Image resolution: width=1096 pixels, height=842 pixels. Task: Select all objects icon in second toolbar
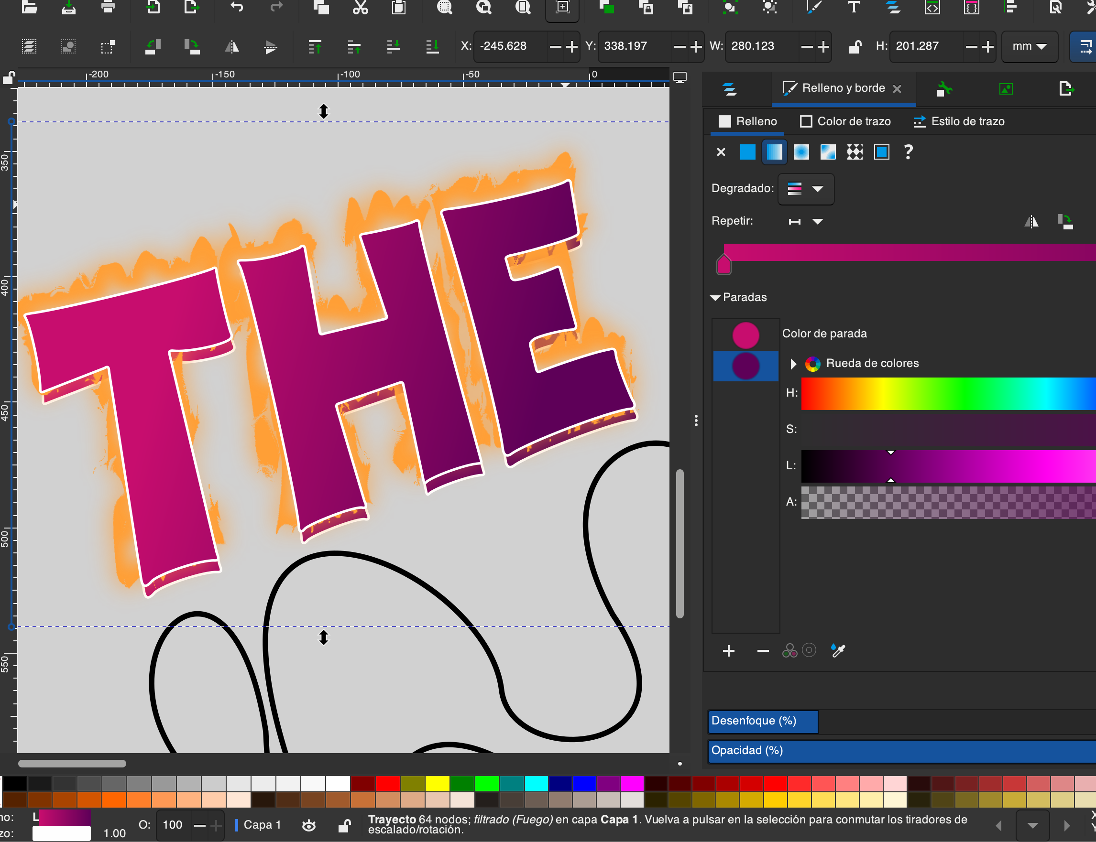pyautogui.click(x=29, y=47)
